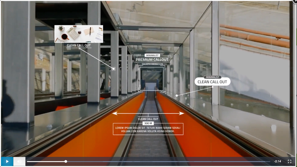
Task: Click the left arrowhead of the width arrow
Action: point(115,113)
